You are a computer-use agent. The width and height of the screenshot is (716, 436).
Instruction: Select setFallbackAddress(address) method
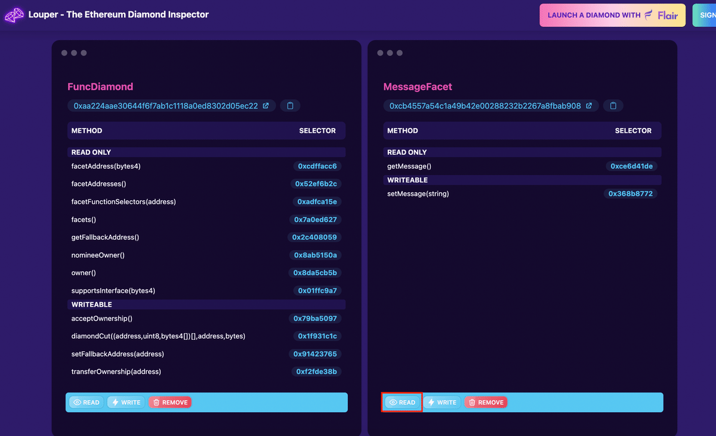click(x=118, y=354)
